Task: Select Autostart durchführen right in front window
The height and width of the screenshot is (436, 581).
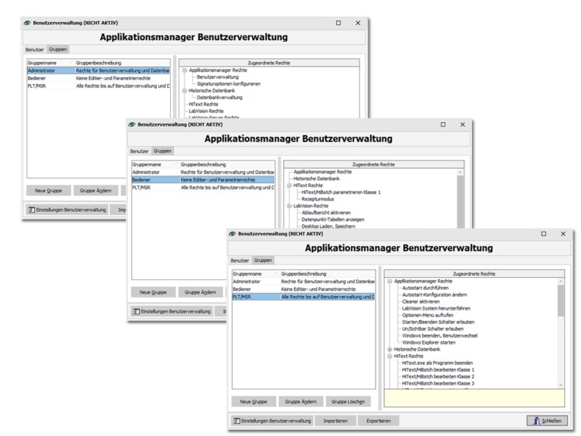Action: coord(425,288)
